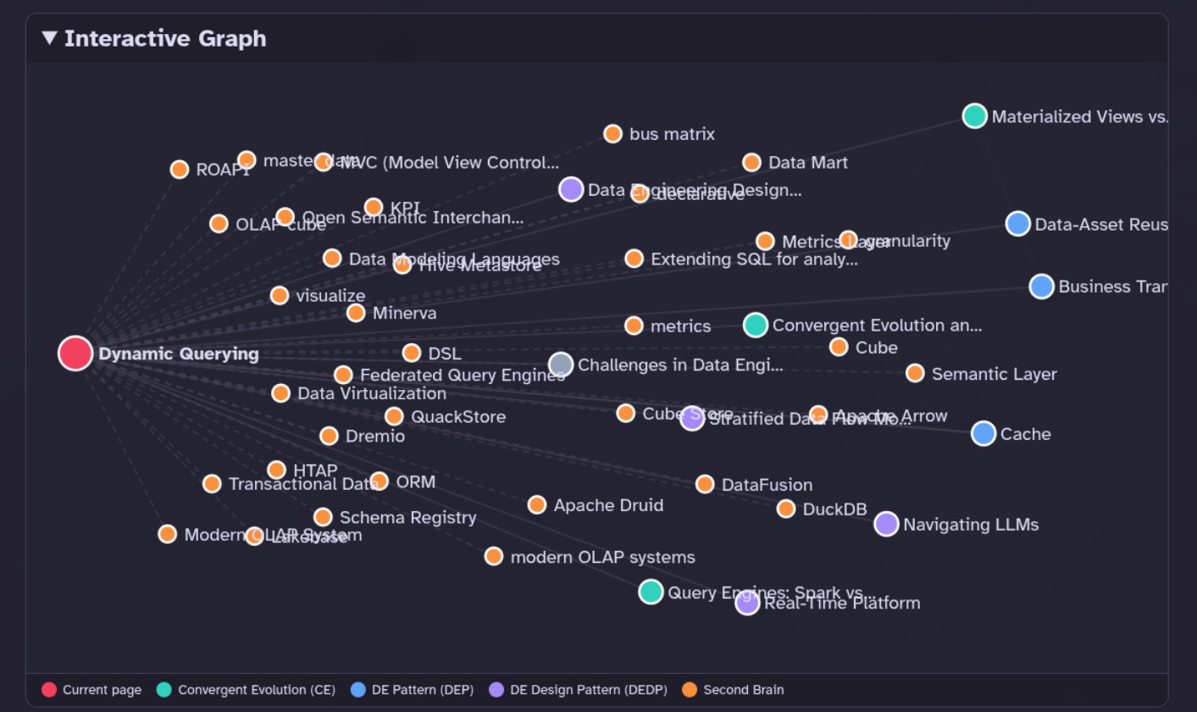Open the Cache node
This screenshot has height=712, width=1197.
[x=983, y=433]
